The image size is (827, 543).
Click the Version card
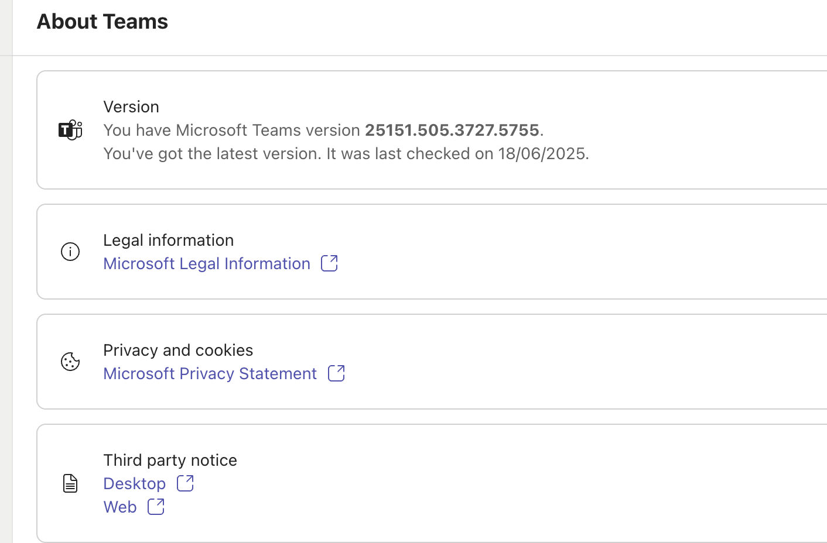click(410, 130)
